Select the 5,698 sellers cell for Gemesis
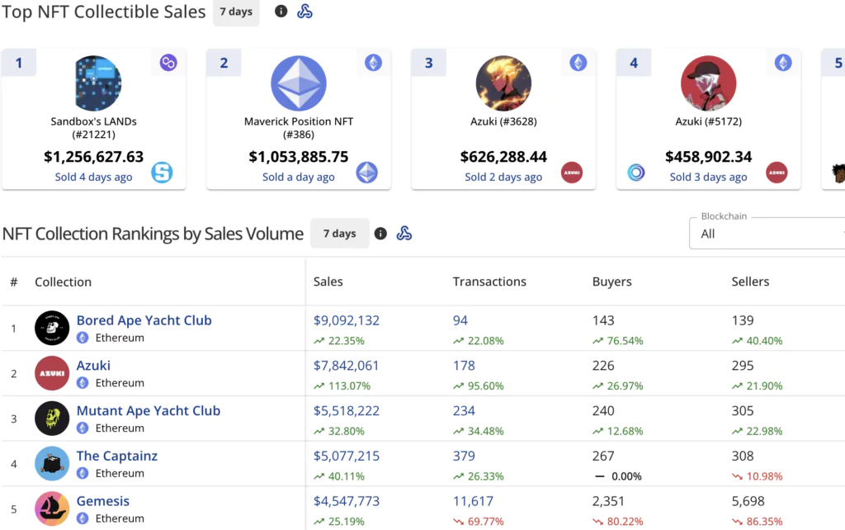The width and height of the screenshot is (845, 530). [x=748, y=501]
